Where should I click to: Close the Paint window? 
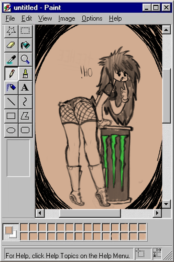[x=166, y=8]
